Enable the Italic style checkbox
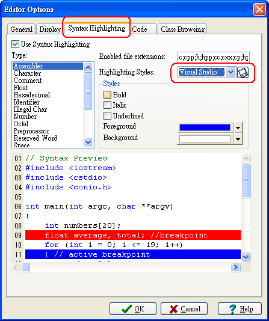Viewport: 269px width, 321px height. click(107, 105)
